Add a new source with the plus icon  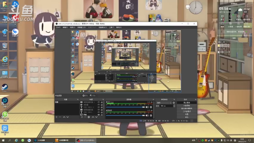tap(82, 117)
